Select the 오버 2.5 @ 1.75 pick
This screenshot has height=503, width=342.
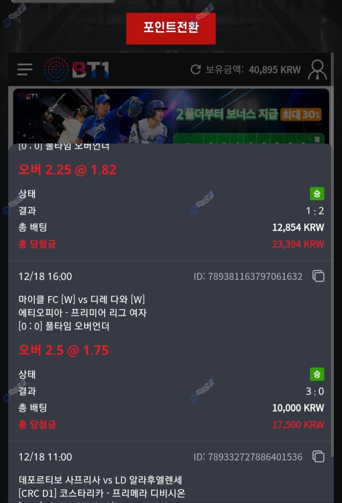point(63,350)
